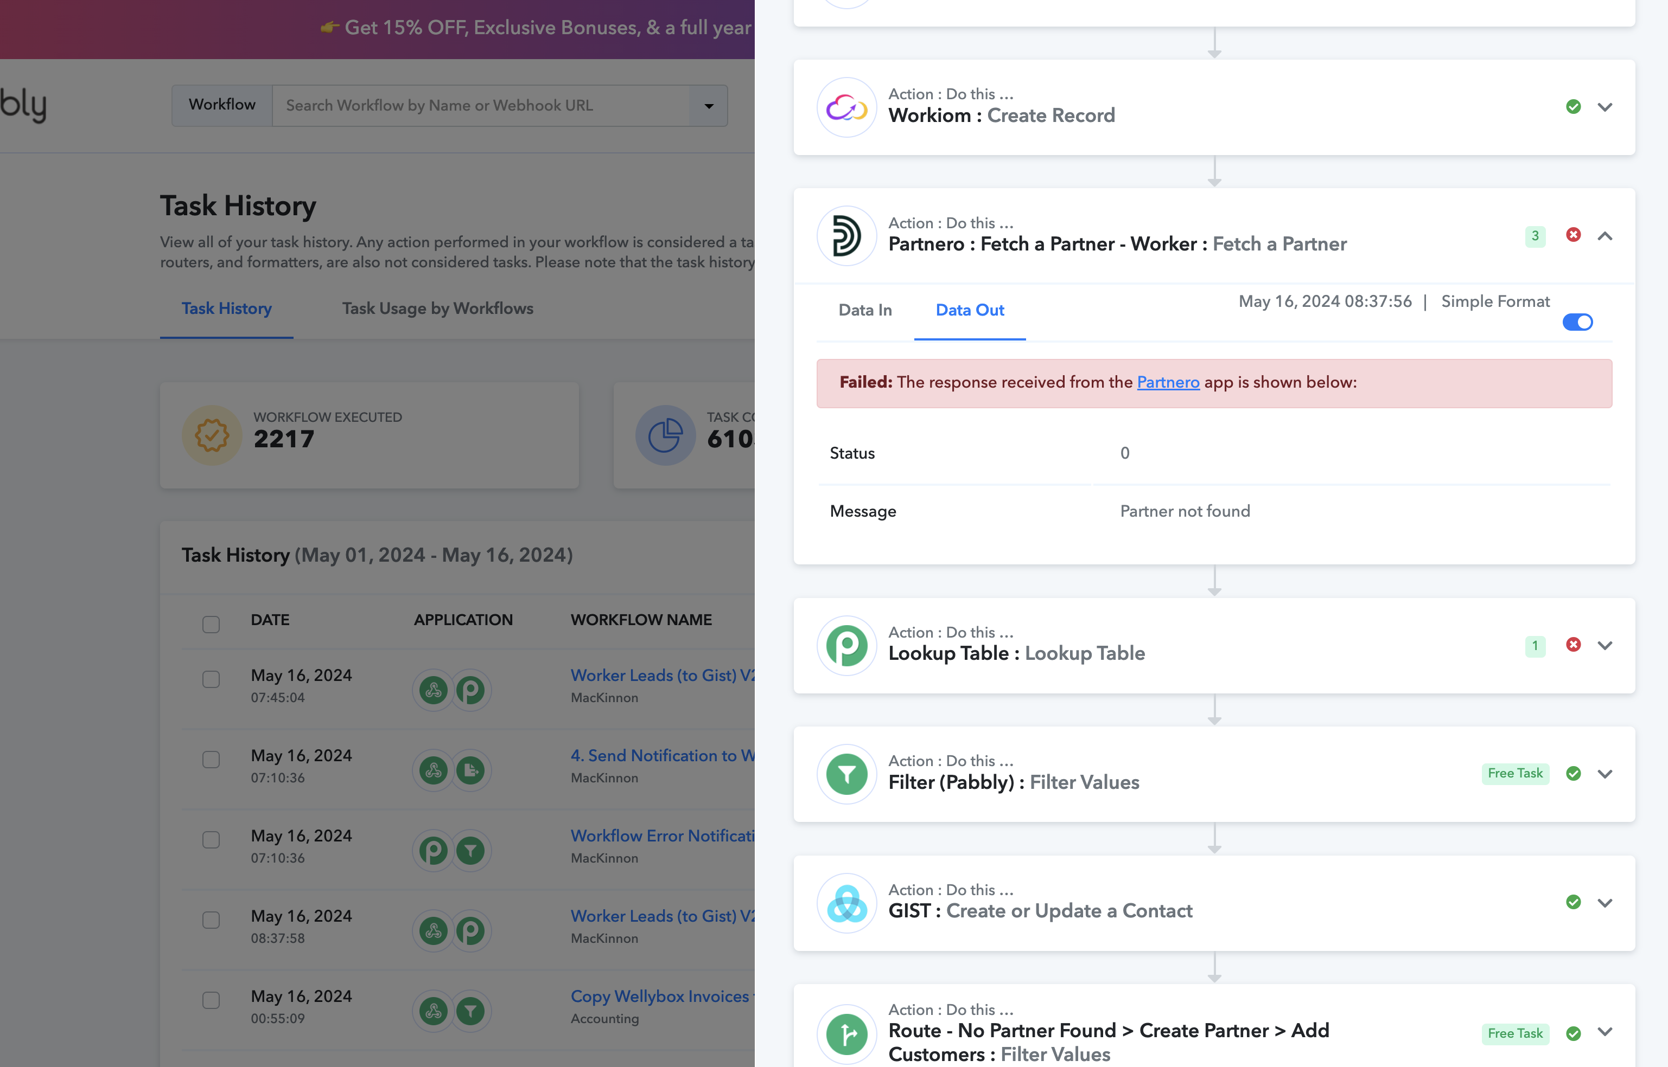This screenshot has height=1067, width=1668.
Task: Expand the Filter Values step
Action: pyautogui.click(x=1605, y=775)
